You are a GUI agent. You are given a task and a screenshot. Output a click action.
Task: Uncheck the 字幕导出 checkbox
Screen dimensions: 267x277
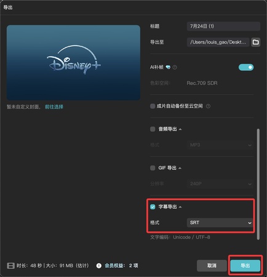point(153,207)
